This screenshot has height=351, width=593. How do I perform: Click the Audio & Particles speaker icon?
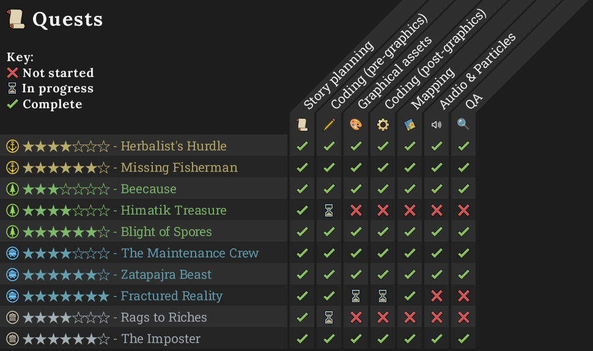pyautogui.click(x=436, y=125)
